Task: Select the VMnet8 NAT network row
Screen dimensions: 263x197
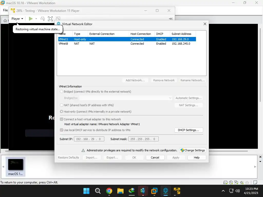Action: (x=127, y=44)
